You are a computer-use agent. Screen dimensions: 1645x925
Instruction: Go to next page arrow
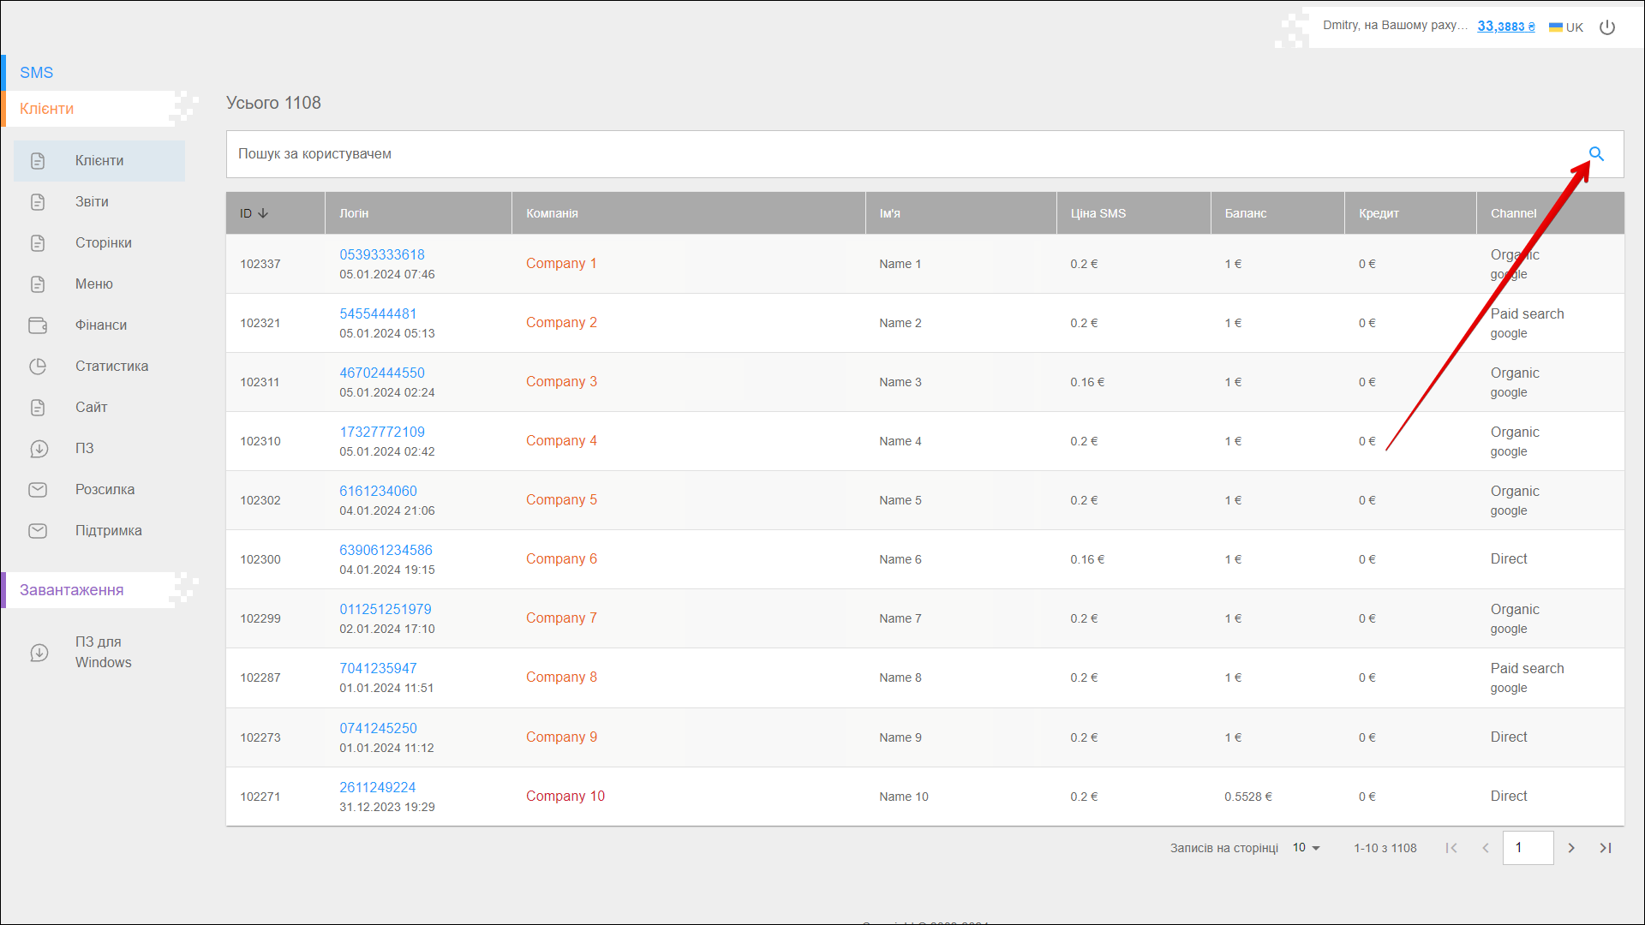(x=1571, y=848)
